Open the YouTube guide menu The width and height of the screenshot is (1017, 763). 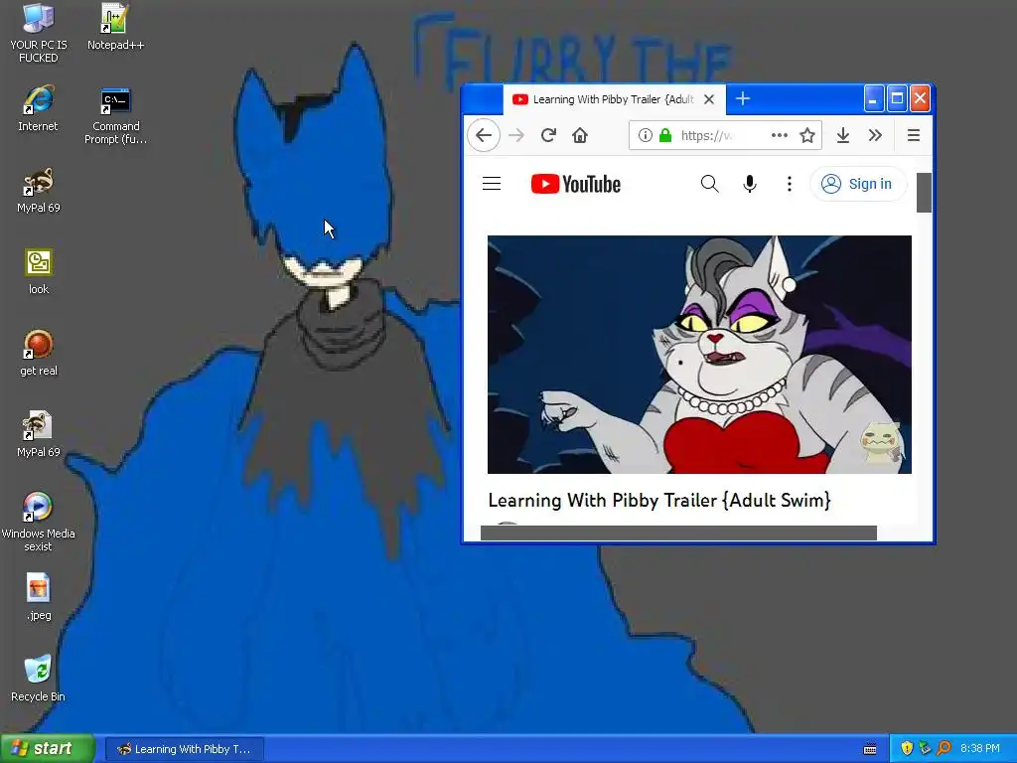pos(492,184)
